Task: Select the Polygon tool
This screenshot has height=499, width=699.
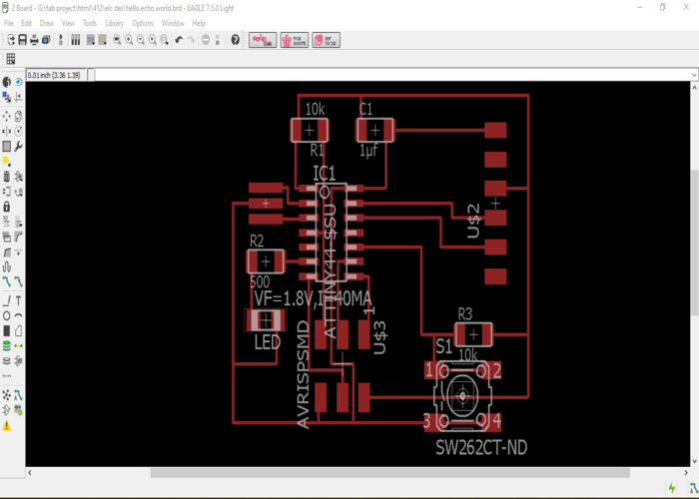Action: [18, 330]
